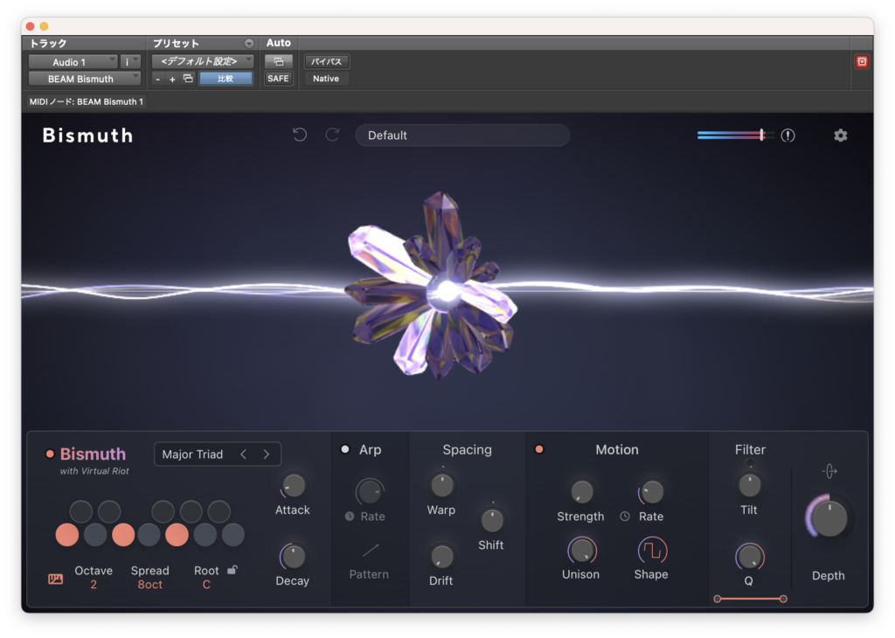Open plugin settings gear icon
Viewport: 895px width, 638px height.
point(840,135)
